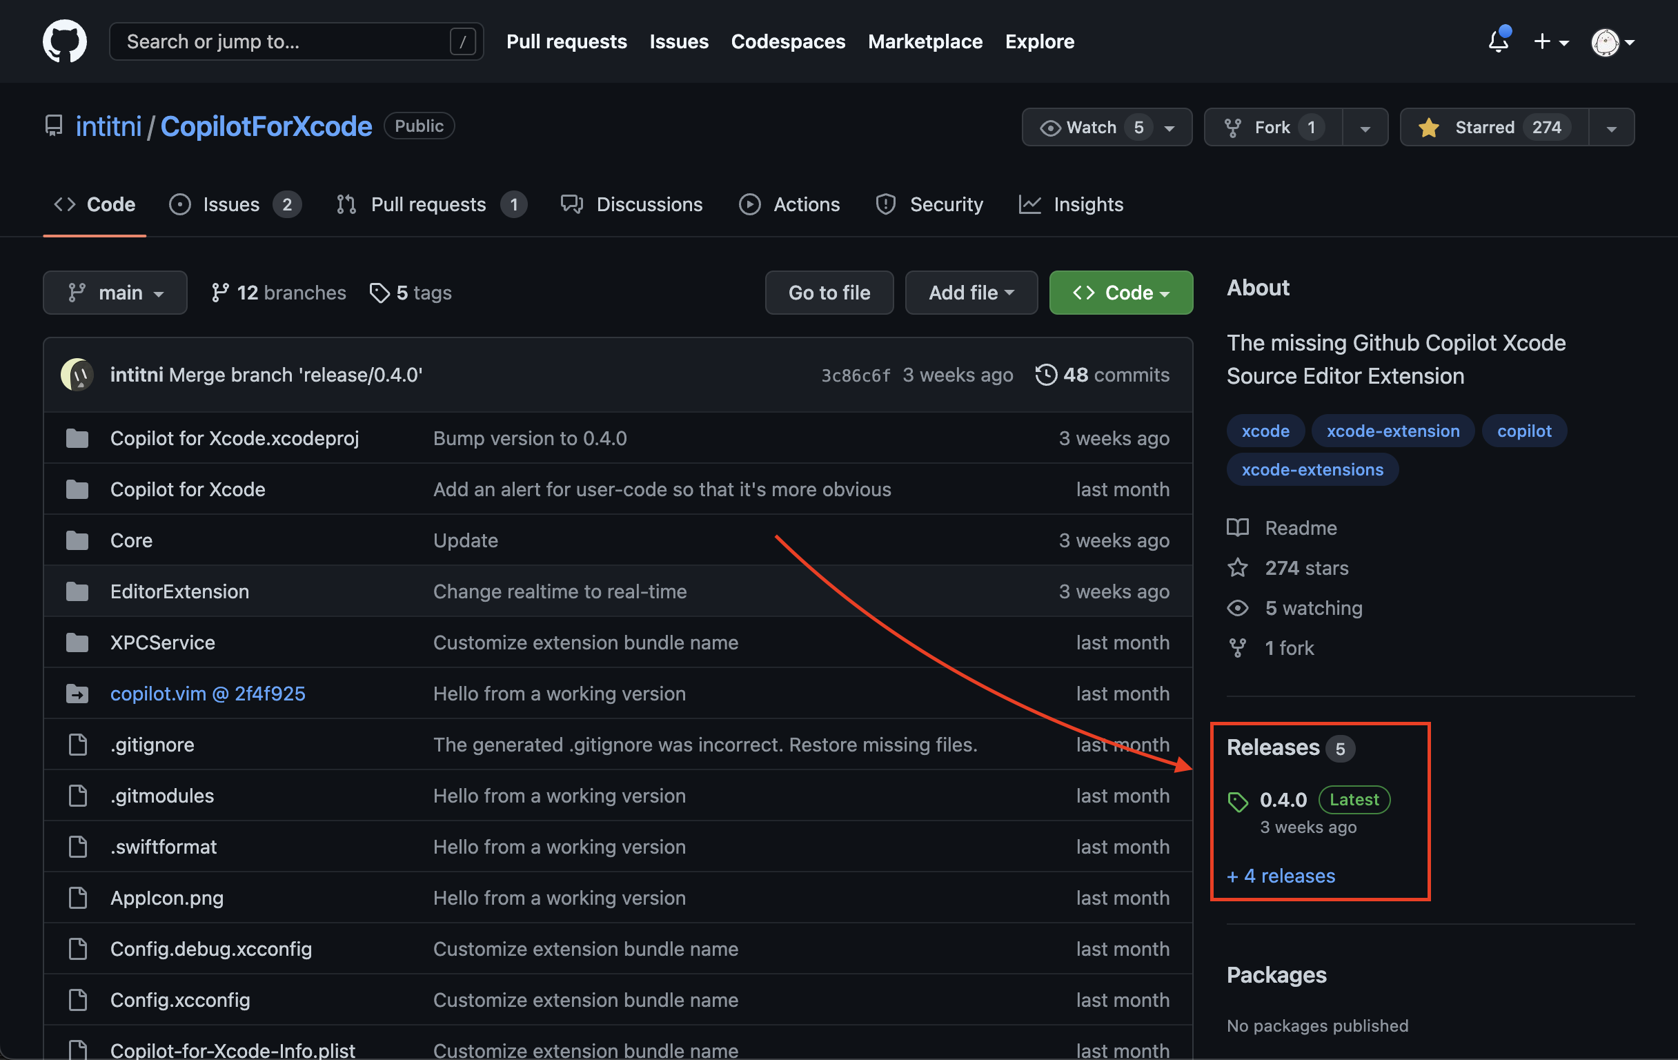The height and width of the screenshot is (1060, 1678).
Task: Click the star icon beside 274 stars
Action: click(1238, 567)
